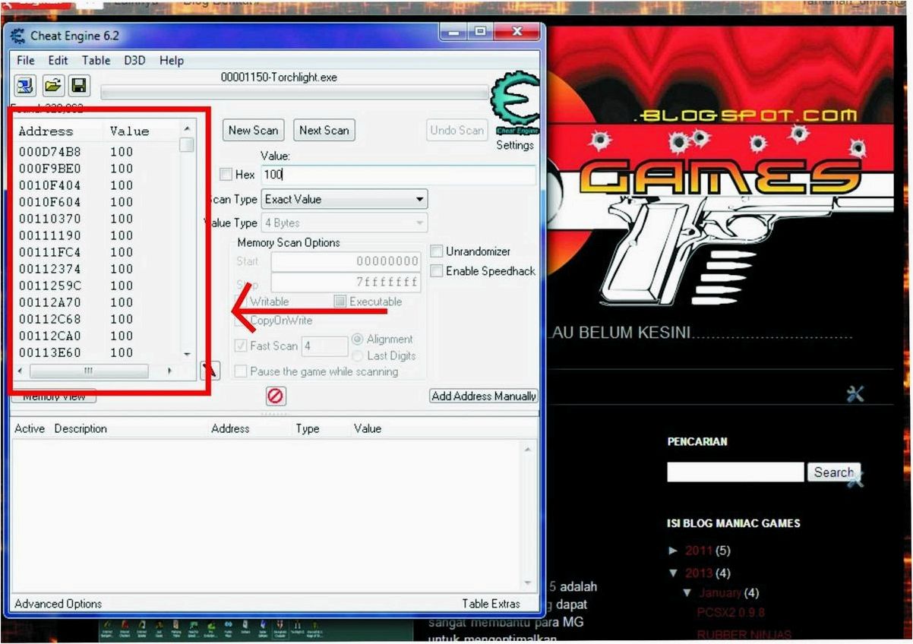The image size is (913, 644).
Task: Click the Undo Scan button
Action: pyautogui.click(x=456, y=131)
